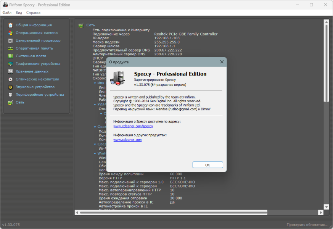333x229 pixels.
Task: Open the Оперативная память section
Action: pos(34,48)
